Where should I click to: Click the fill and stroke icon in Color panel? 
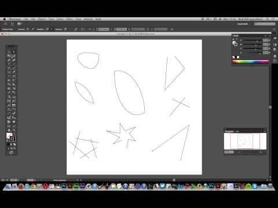(x=235, y=43)
